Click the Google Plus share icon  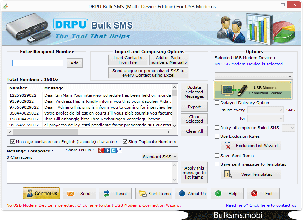click(x=101, y=150)
